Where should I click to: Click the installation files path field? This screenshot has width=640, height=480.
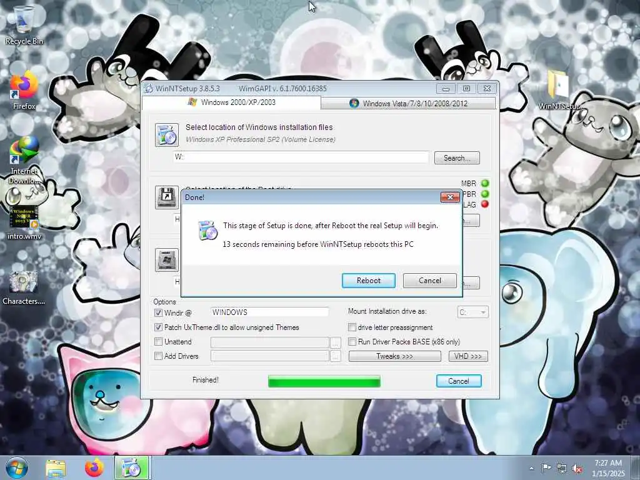click(301, 157)
